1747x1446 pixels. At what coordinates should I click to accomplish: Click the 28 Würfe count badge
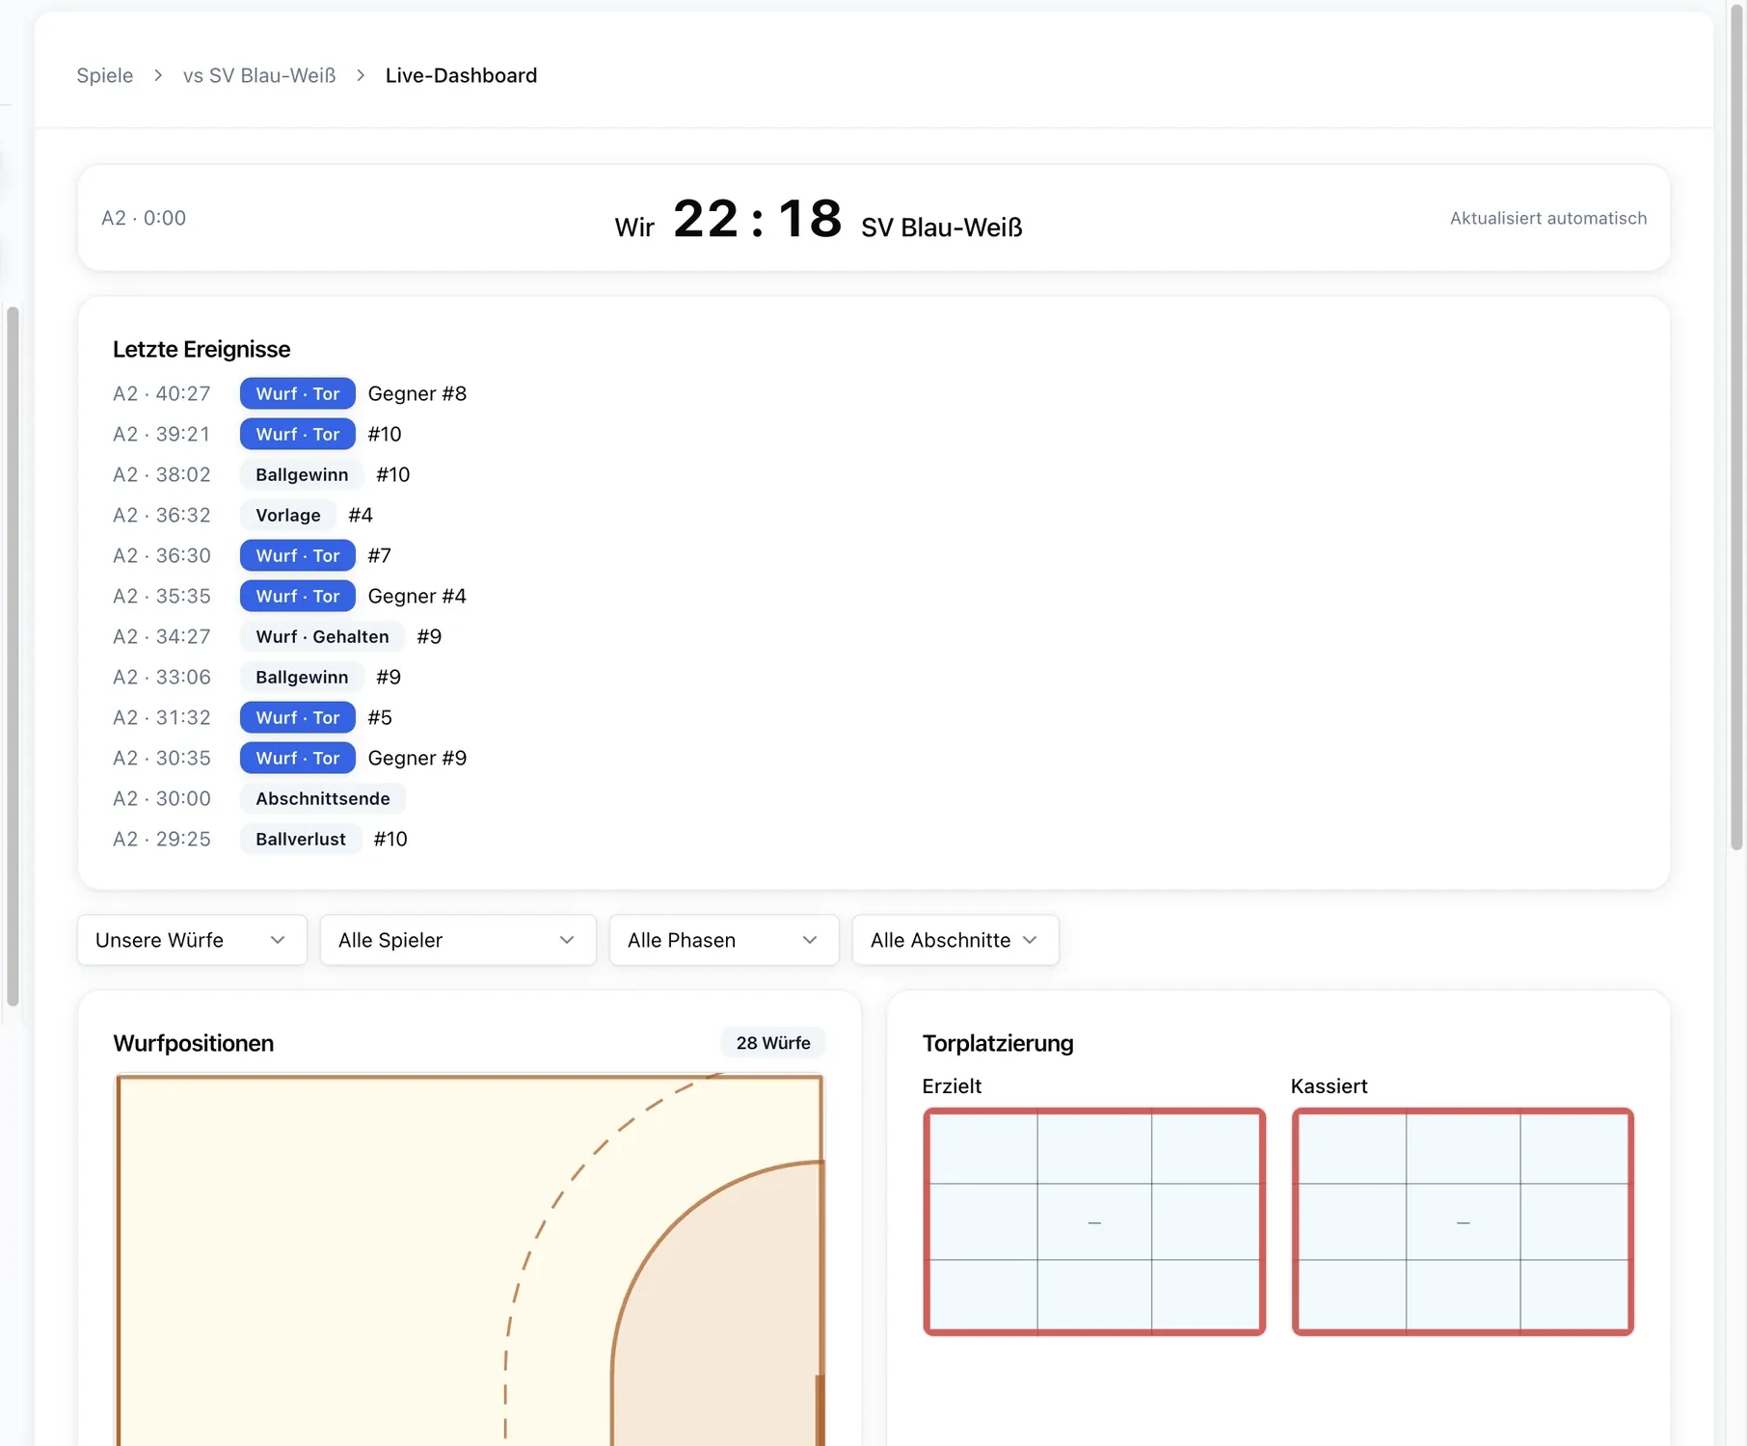(x=773, y=1043)
